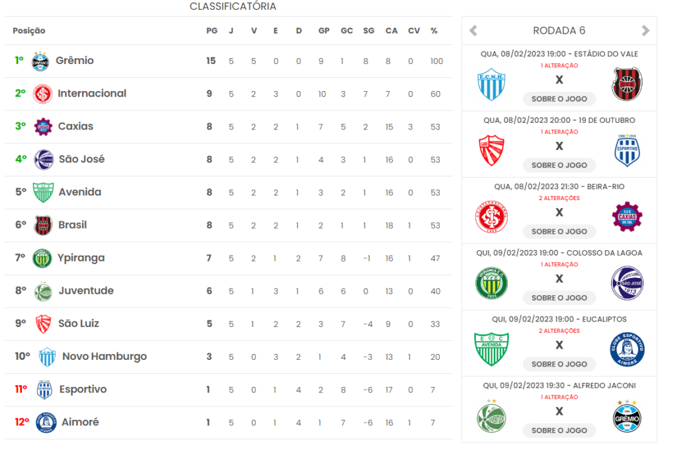Go to previous round with left arrow
Image resolution: width=677 pixels, height=455 pixels.
click(x=473, y=30)
